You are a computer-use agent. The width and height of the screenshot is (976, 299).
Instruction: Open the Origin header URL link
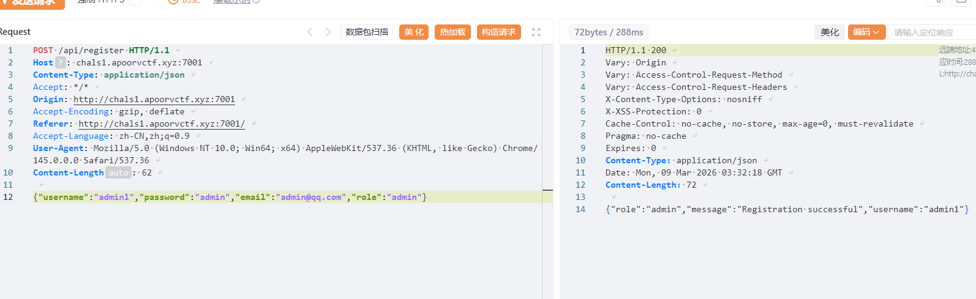pyautogui.click(x=154, y=99)
